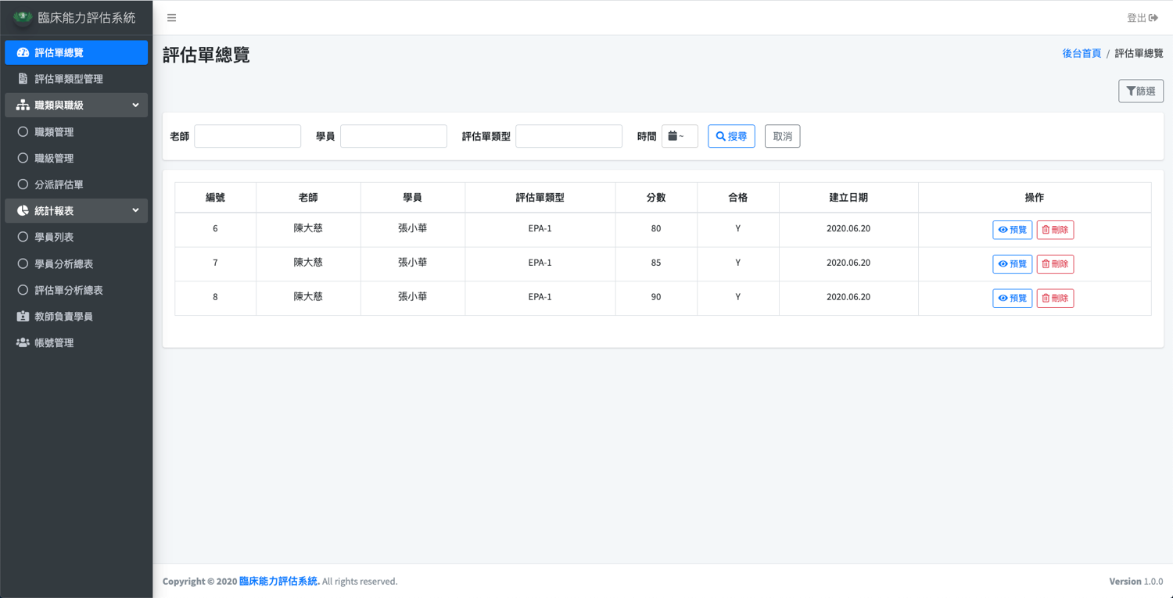Click the 2020.06.20 date in row 6
Viewport: 1173px width, 598px height.
coord(848,229)
